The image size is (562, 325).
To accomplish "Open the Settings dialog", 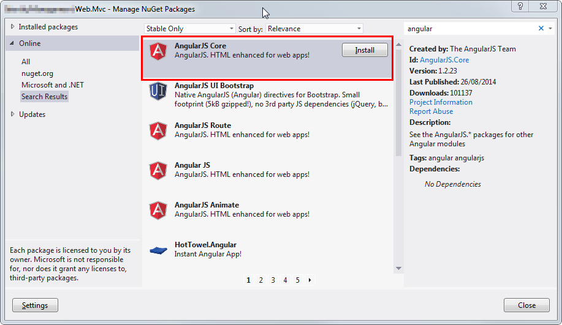I will coord(35,305).
